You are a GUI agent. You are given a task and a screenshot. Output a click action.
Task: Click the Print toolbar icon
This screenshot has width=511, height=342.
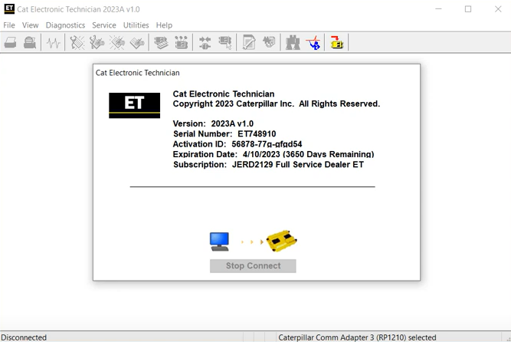[11, 43]
